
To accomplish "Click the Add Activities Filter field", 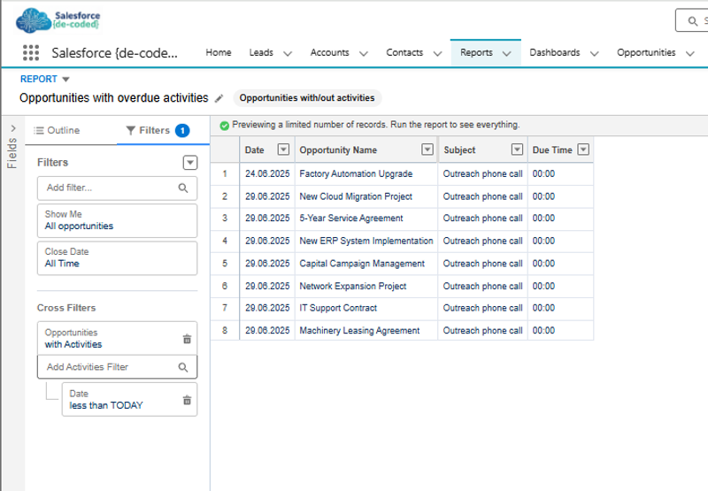I will 118,367.
